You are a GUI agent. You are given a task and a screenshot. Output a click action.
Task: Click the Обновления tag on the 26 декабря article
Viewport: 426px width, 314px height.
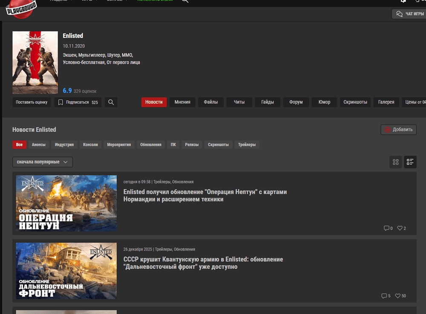[x=184, y=249]
